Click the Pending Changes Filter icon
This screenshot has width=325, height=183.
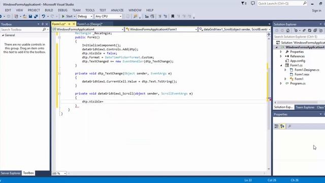pos(296,30)
